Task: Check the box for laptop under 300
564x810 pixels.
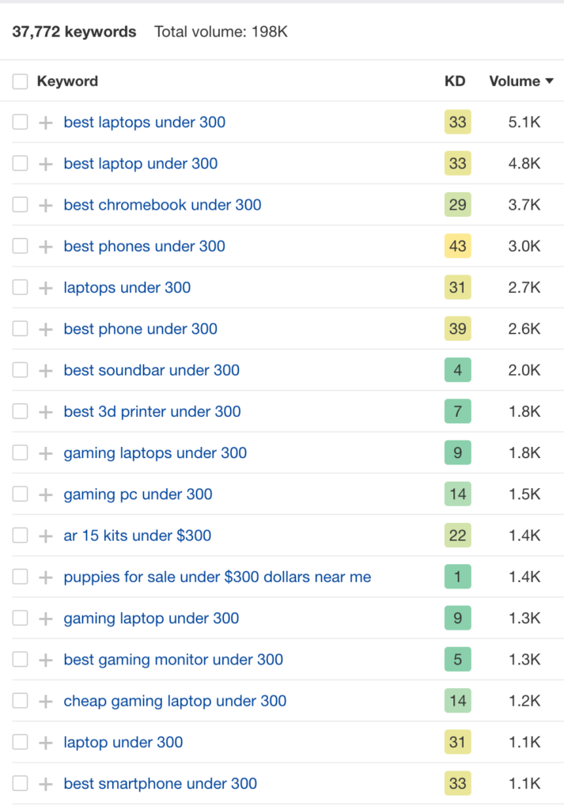Action: click(x=20, y=742)
